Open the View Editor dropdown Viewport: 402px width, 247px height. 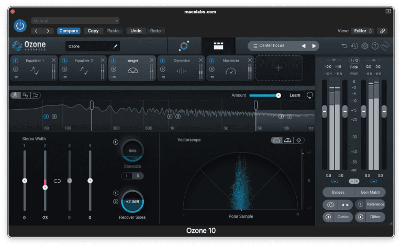pyautogui.click(x=362, y=31)
